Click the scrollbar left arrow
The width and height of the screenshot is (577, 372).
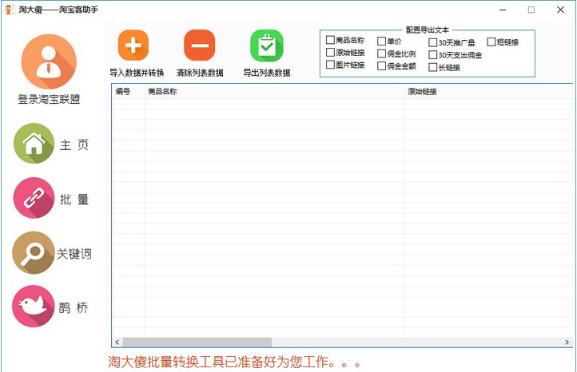click(x=117, y=342)
